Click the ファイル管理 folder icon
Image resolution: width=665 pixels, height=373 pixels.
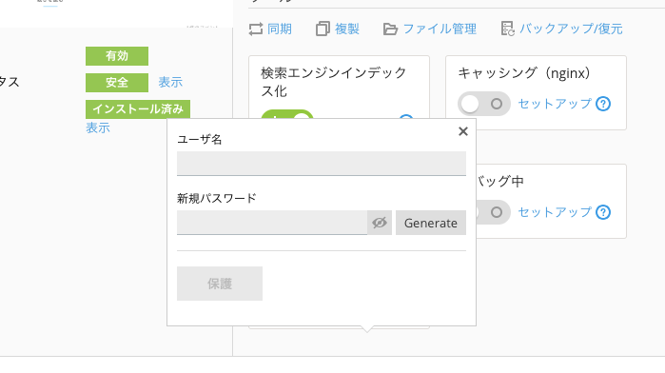390,29
